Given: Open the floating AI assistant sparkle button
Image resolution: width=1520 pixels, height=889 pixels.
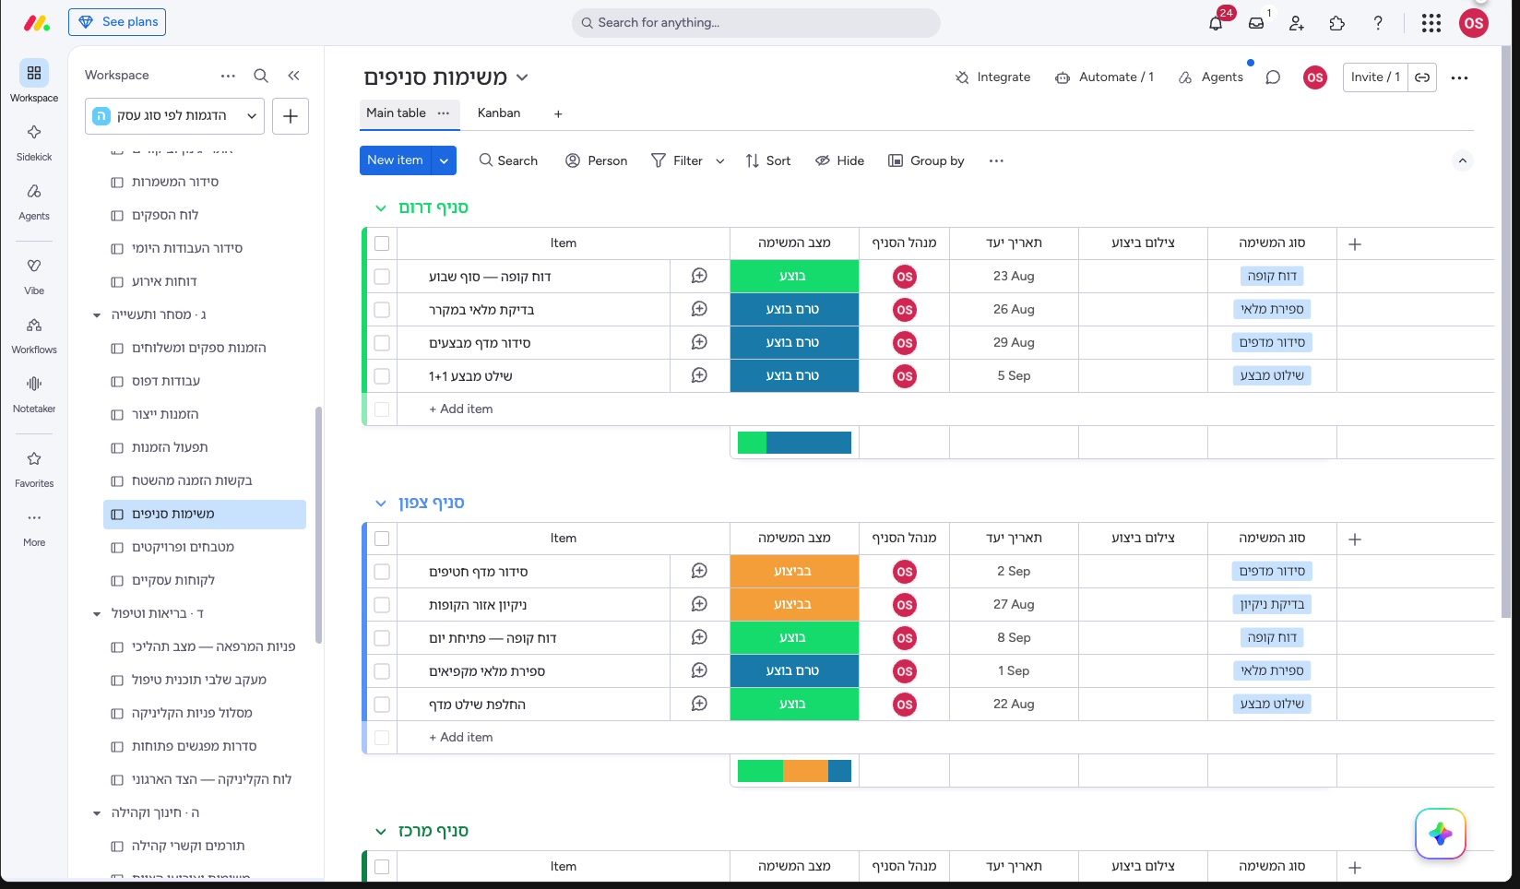Looking at the screenshot, I should [x=1441, y=834].
